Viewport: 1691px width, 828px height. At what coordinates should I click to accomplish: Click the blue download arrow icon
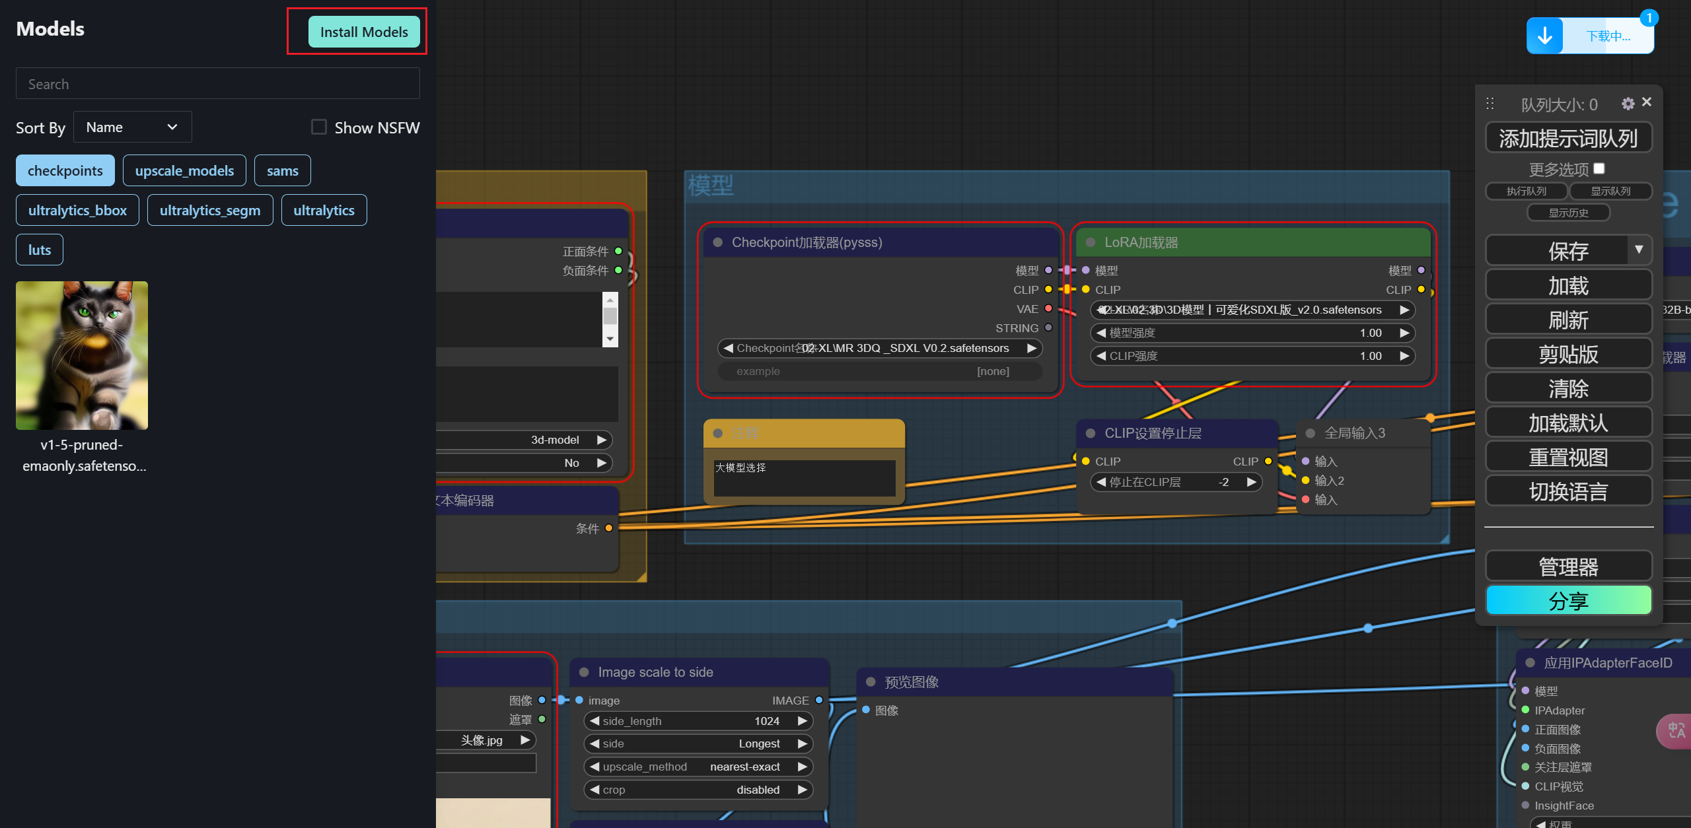[1544, 36]
